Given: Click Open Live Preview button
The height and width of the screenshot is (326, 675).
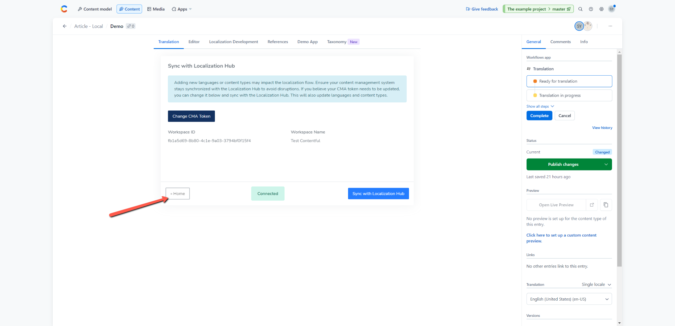Looking at the screenshot, I should 556,205.
